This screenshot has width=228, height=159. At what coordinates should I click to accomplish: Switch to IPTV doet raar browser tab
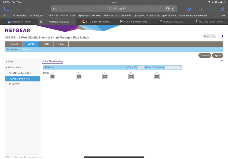tap(95, 22)
